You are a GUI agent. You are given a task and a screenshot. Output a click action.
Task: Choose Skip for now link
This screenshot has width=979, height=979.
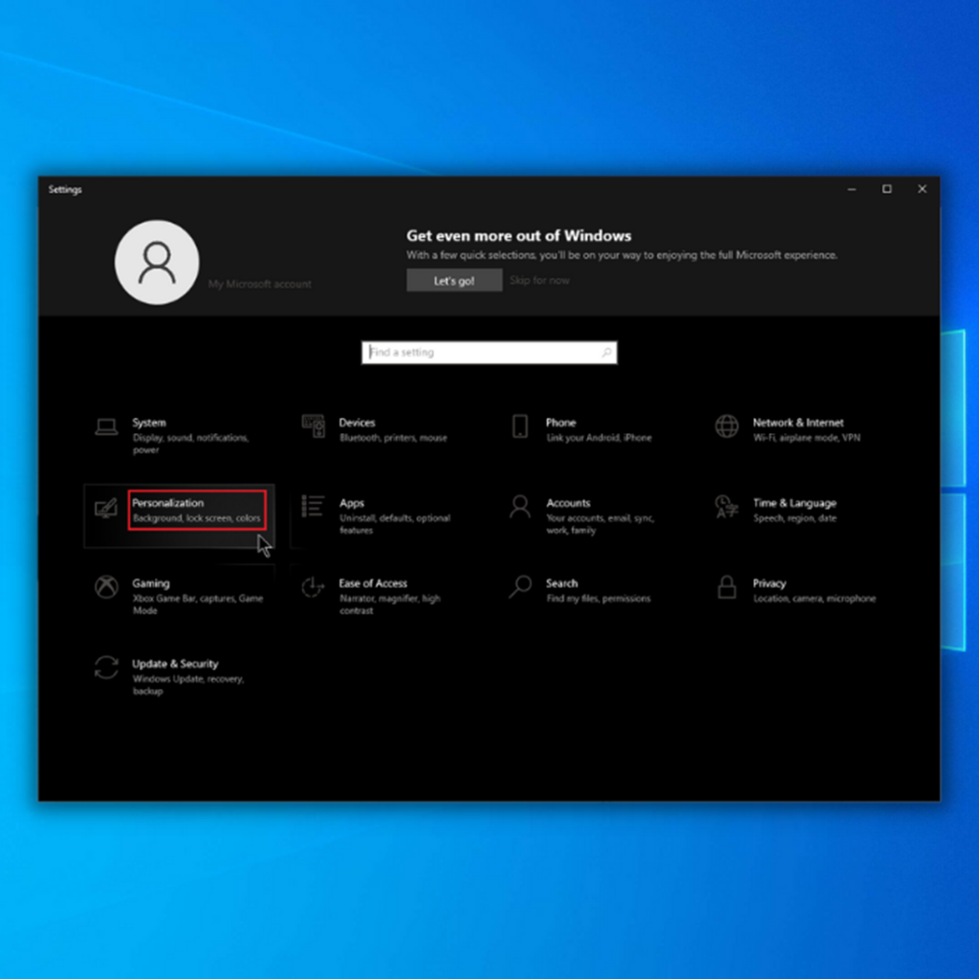click(x=539, y=280)
